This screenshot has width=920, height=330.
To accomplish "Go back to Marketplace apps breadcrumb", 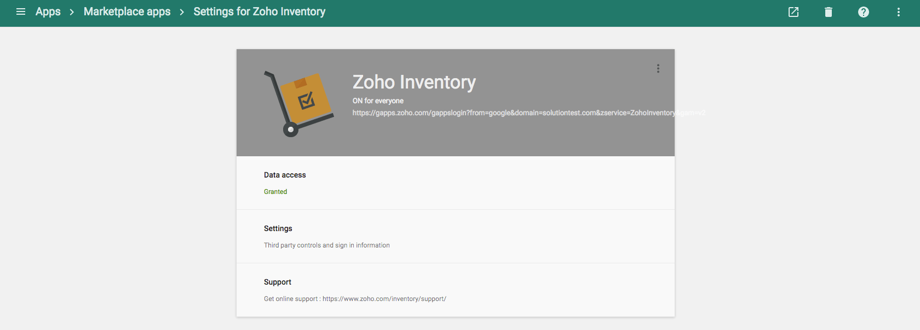I will coord(127,11).
